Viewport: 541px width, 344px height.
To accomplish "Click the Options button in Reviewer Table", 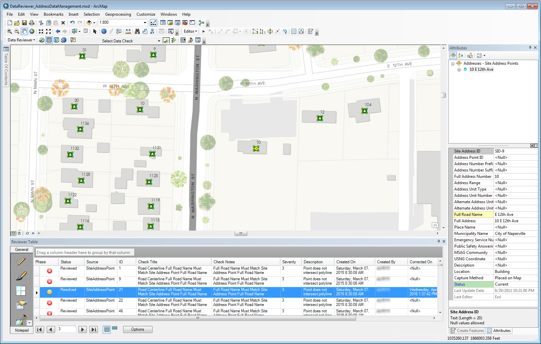I will point(138,329).
